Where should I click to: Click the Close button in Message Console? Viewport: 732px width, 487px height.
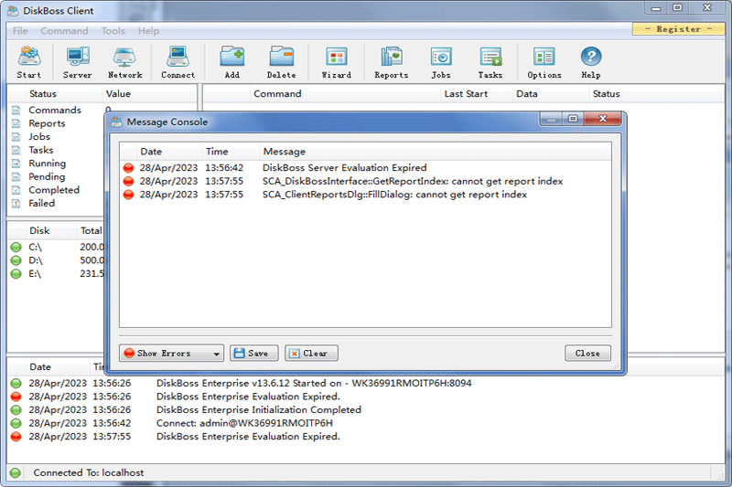[x=587, y=354]
